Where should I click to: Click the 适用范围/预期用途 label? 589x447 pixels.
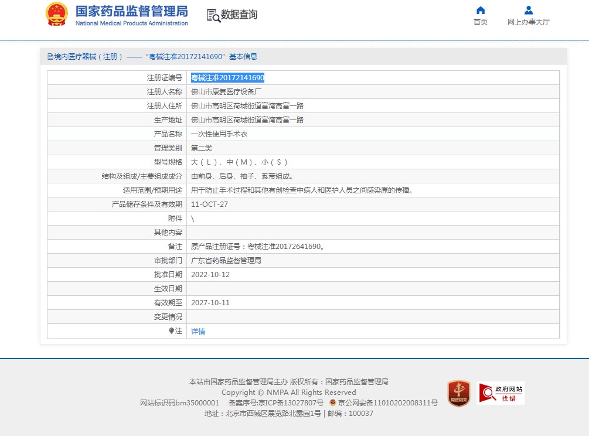pyautogui.click(x=152, y=190)
